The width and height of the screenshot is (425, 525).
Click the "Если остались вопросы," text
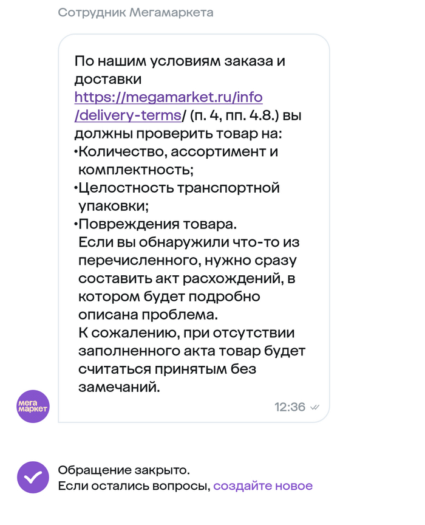134,486
